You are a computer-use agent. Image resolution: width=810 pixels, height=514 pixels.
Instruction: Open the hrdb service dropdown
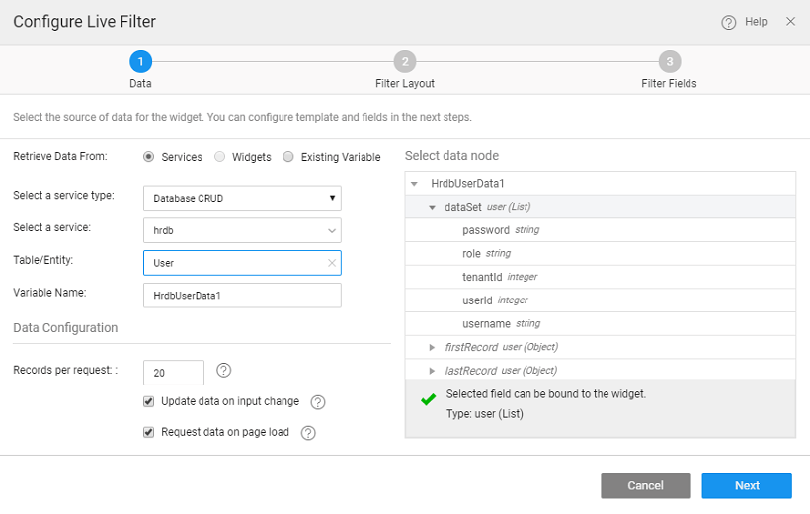pos(242,230)
